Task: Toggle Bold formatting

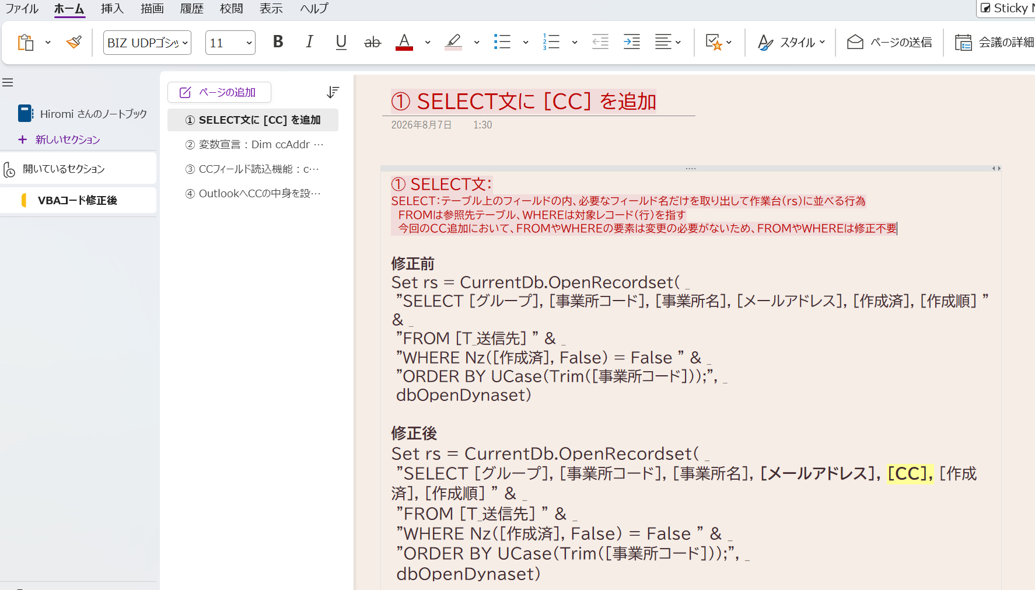Action: 278,42
